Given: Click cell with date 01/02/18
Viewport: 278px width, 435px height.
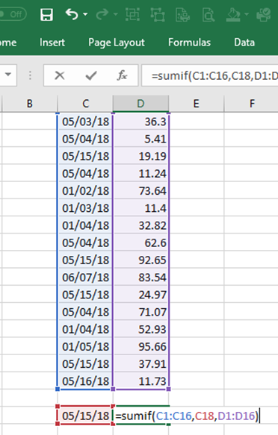Looking at the screenshot, I should click(85, 190).
